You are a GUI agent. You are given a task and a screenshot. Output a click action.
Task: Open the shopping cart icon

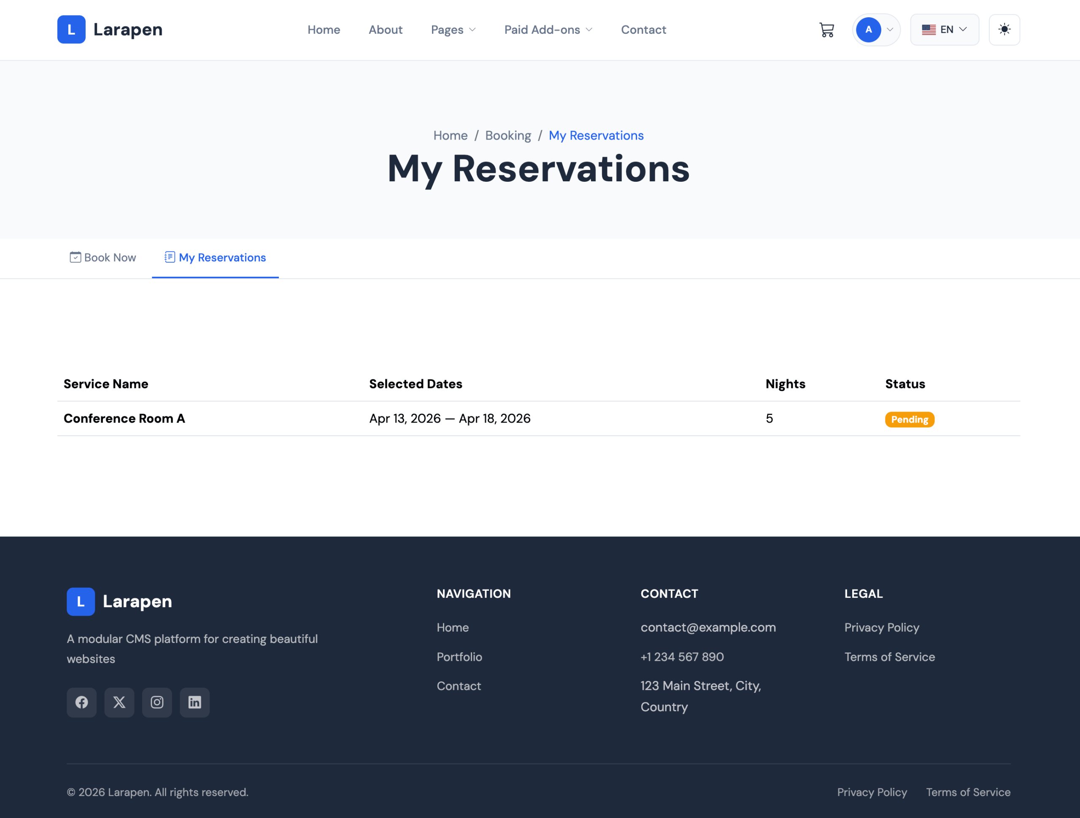click(x=826, y=30)
